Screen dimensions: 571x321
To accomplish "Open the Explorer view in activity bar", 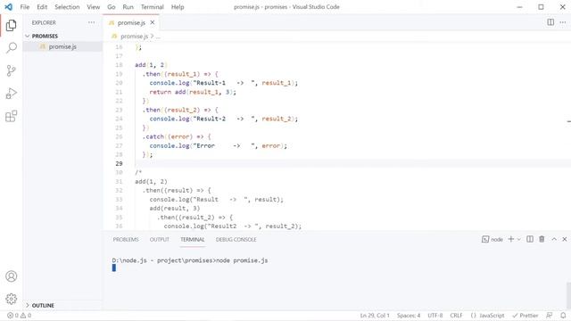I will (12, 26).
